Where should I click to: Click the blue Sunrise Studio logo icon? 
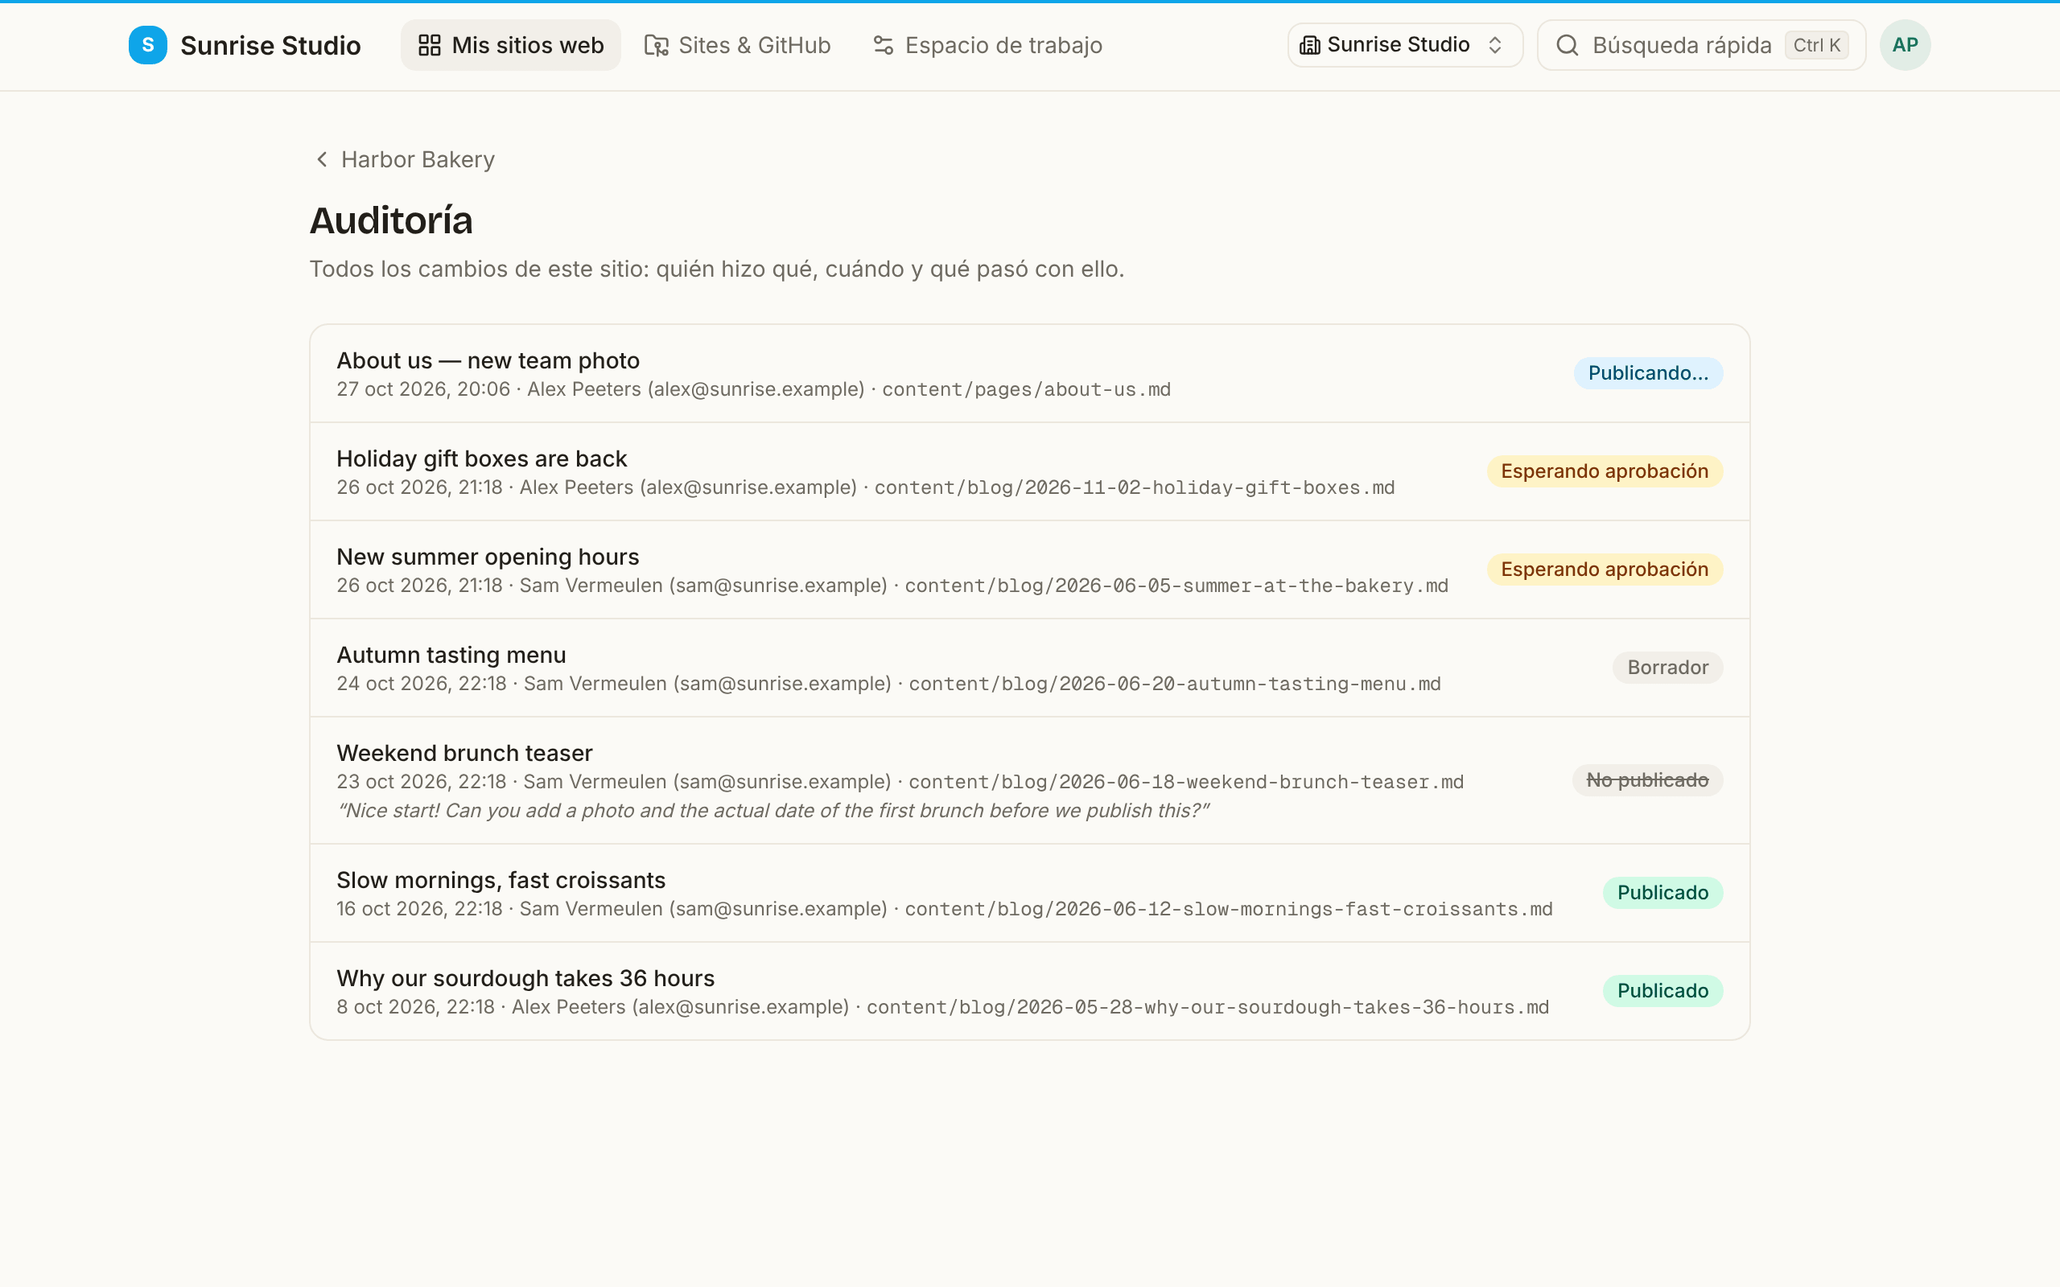point(147,45)
